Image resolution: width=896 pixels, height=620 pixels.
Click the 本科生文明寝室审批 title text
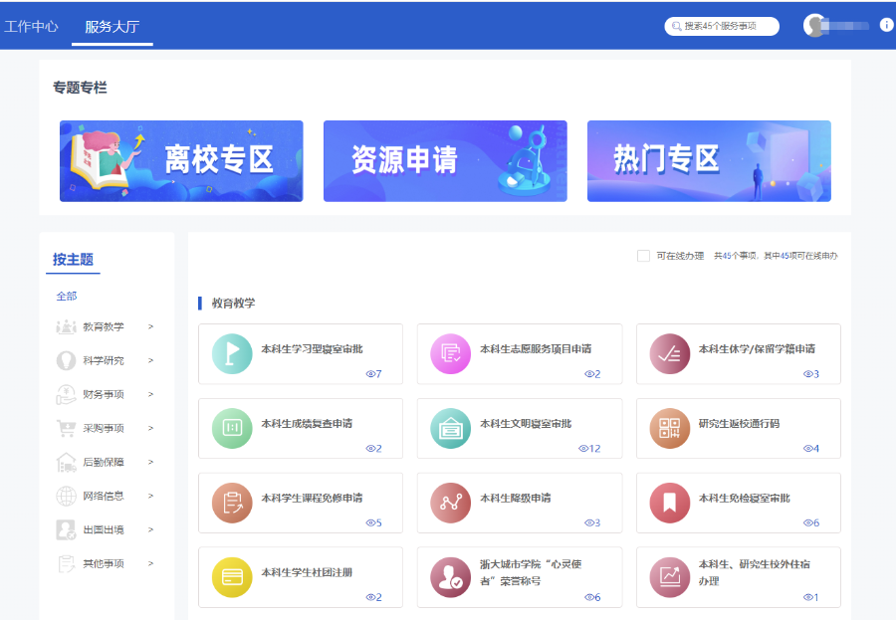(526, 423)
